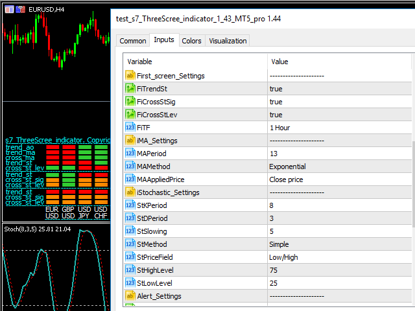This screenshot has height=311, width=415.
Task: Toggle FiTrendSt true value
Action: pos(337,89)
